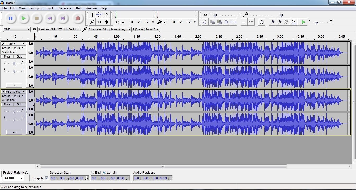Mute the Track 8 track

tap(7, 56)
